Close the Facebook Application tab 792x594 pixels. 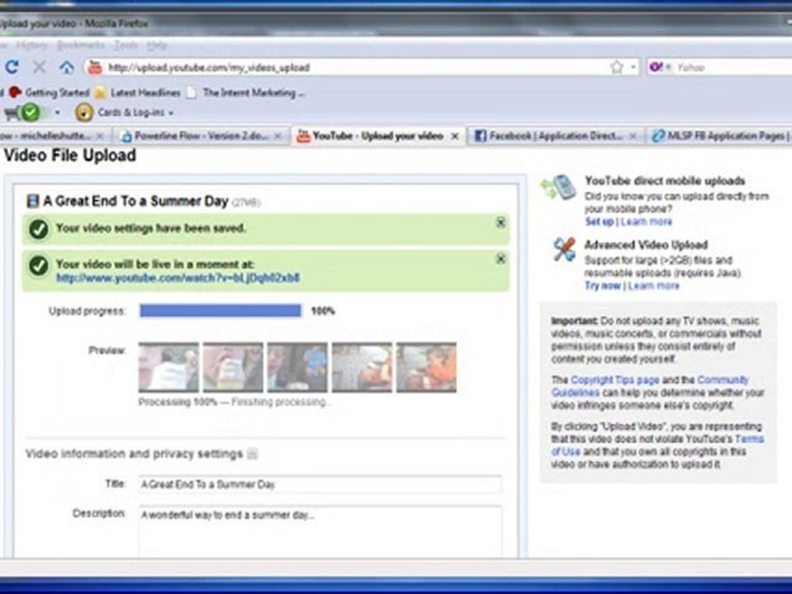coord(633,136)
